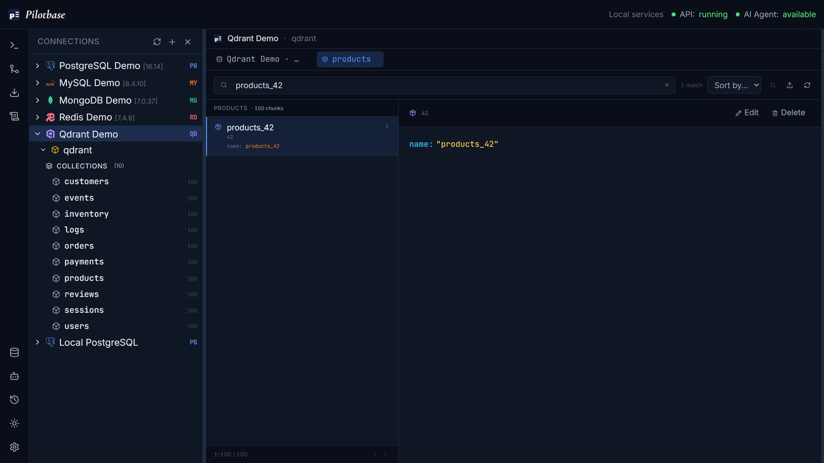Collapse the Qdrant Demo connection
The image size is (824, 463).
[38, 134]
